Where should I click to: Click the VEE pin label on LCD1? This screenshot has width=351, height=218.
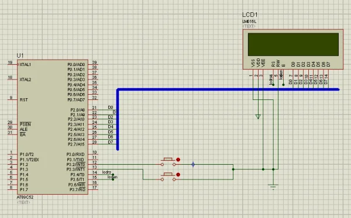(x=263, y=63)
